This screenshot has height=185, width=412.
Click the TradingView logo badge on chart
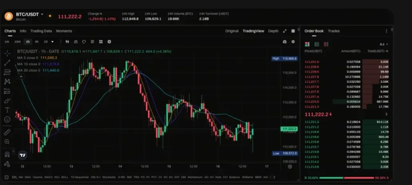point(23,155)
